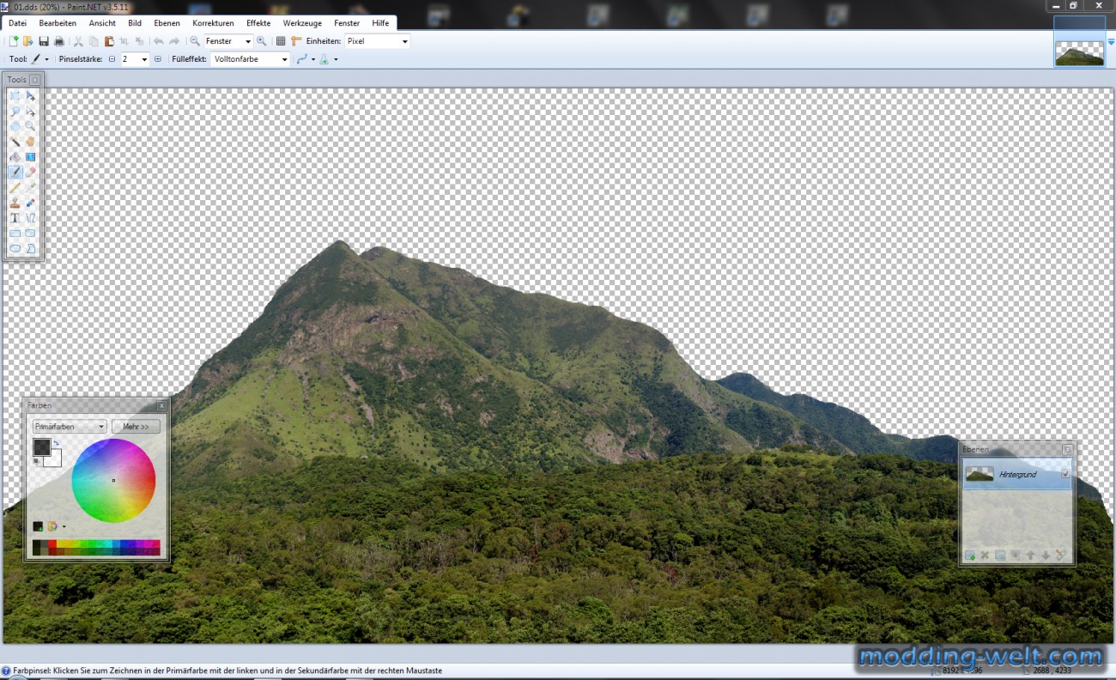Duplicate the layer in Ebenen panel
This screenshot has width=1116, height=680.
(1000, 556)
